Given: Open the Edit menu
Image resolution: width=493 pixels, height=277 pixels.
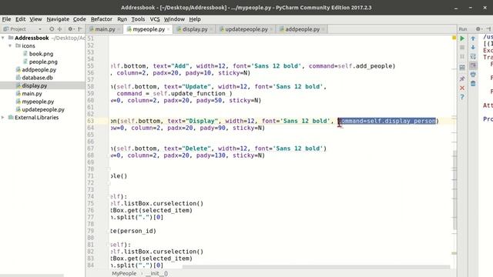Looking at the screenshot, I should coord(21,19).
